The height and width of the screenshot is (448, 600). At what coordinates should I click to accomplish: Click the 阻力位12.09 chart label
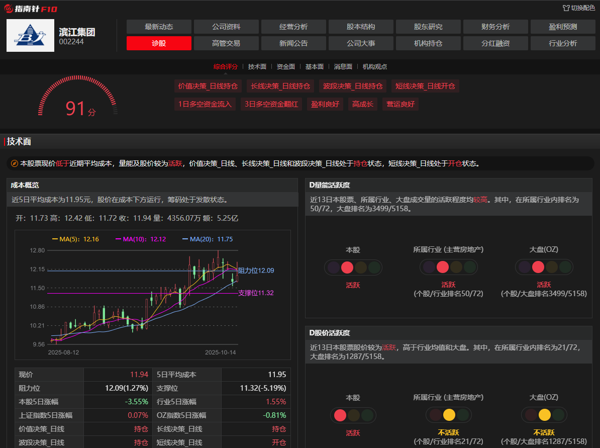pos(256,271)
